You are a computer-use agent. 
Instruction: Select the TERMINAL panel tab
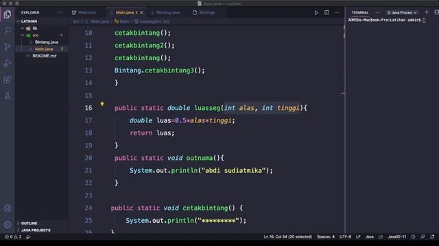(359, 12)
